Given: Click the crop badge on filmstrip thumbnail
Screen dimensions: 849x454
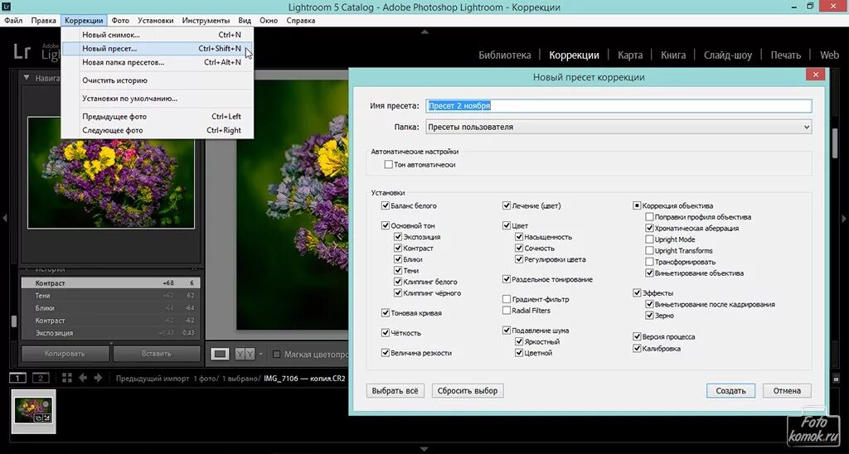Looking at the screenshot, I should [38, 418].
